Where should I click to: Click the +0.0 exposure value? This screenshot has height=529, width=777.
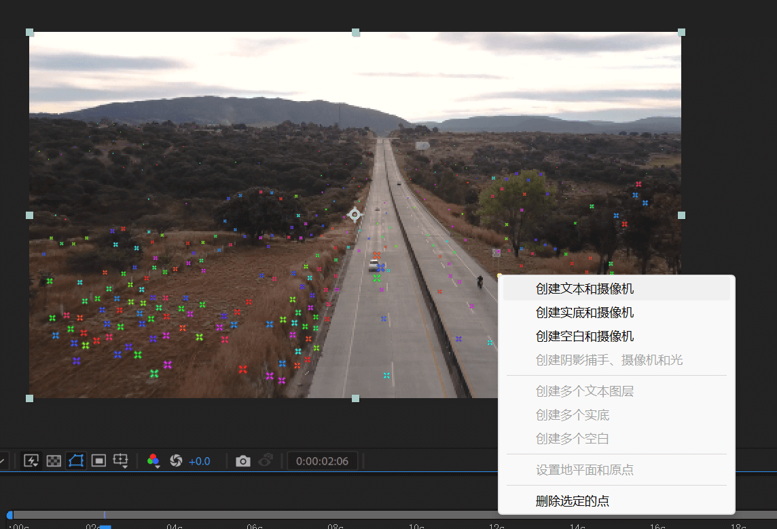[199, 462]
